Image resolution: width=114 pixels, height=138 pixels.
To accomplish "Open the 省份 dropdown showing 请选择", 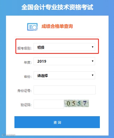I will pyautogui.click(x=64, y=75).
